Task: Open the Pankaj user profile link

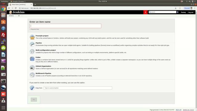Action: tap(183, 12)
